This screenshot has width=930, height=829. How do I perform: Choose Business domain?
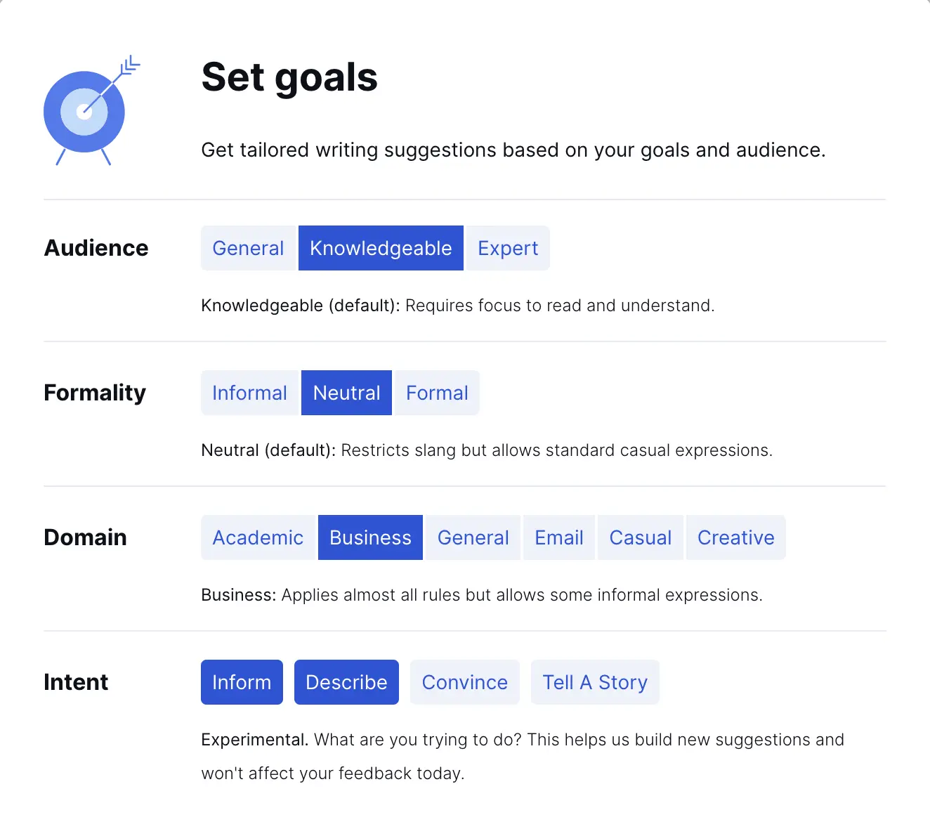pyautogui.click(x=370, y=537)
